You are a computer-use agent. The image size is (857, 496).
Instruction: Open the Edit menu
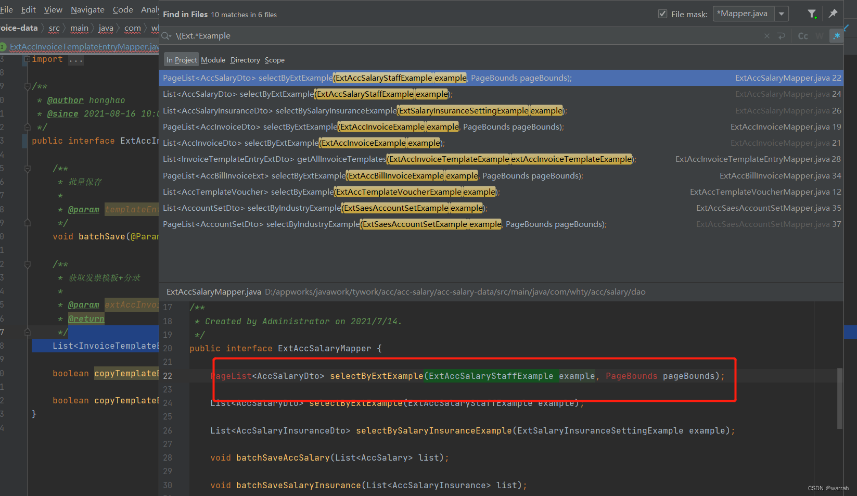[x=29, y=9]
